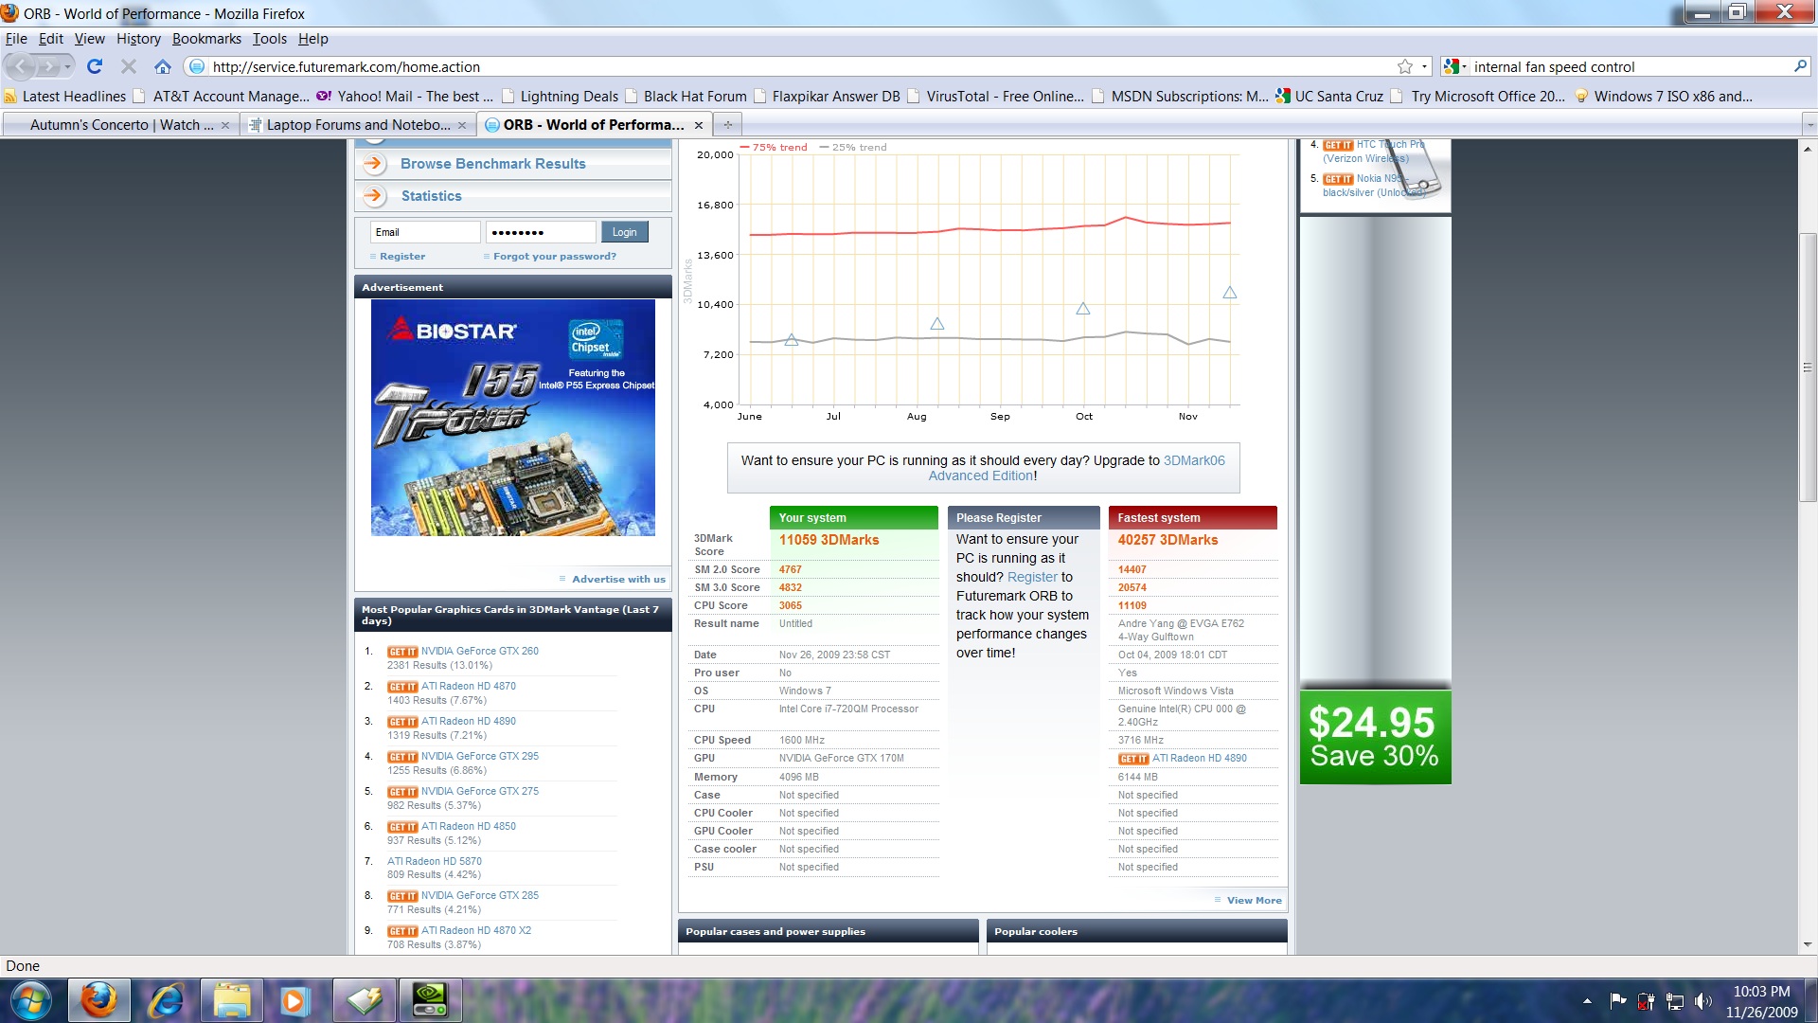Open the Bookmarks menu
This screenshot has width=1818, height=1023.
pos(206,39)
